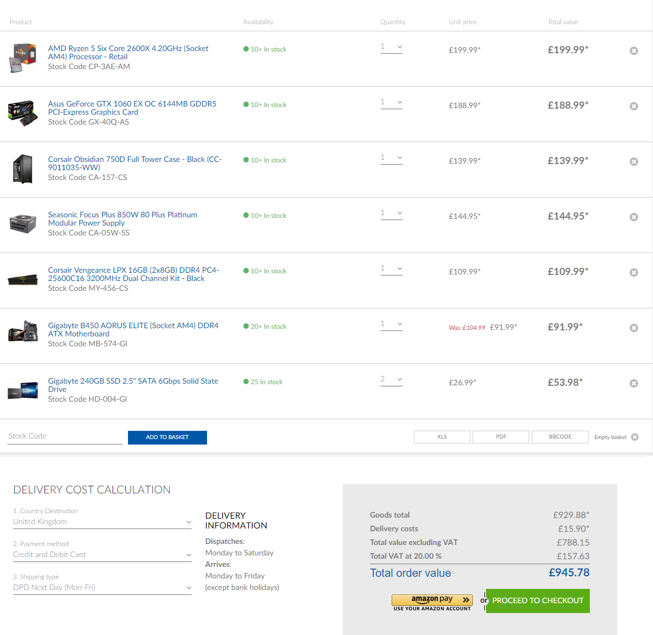Remove Corsair Vengeance LPX RAM from basket
Image resolution: width=653 pixels, height=635 pixels.
point(634,272)
